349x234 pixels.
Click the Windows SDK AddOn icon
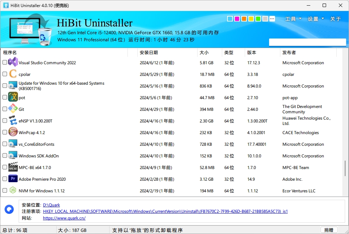[x=13, y=156]
